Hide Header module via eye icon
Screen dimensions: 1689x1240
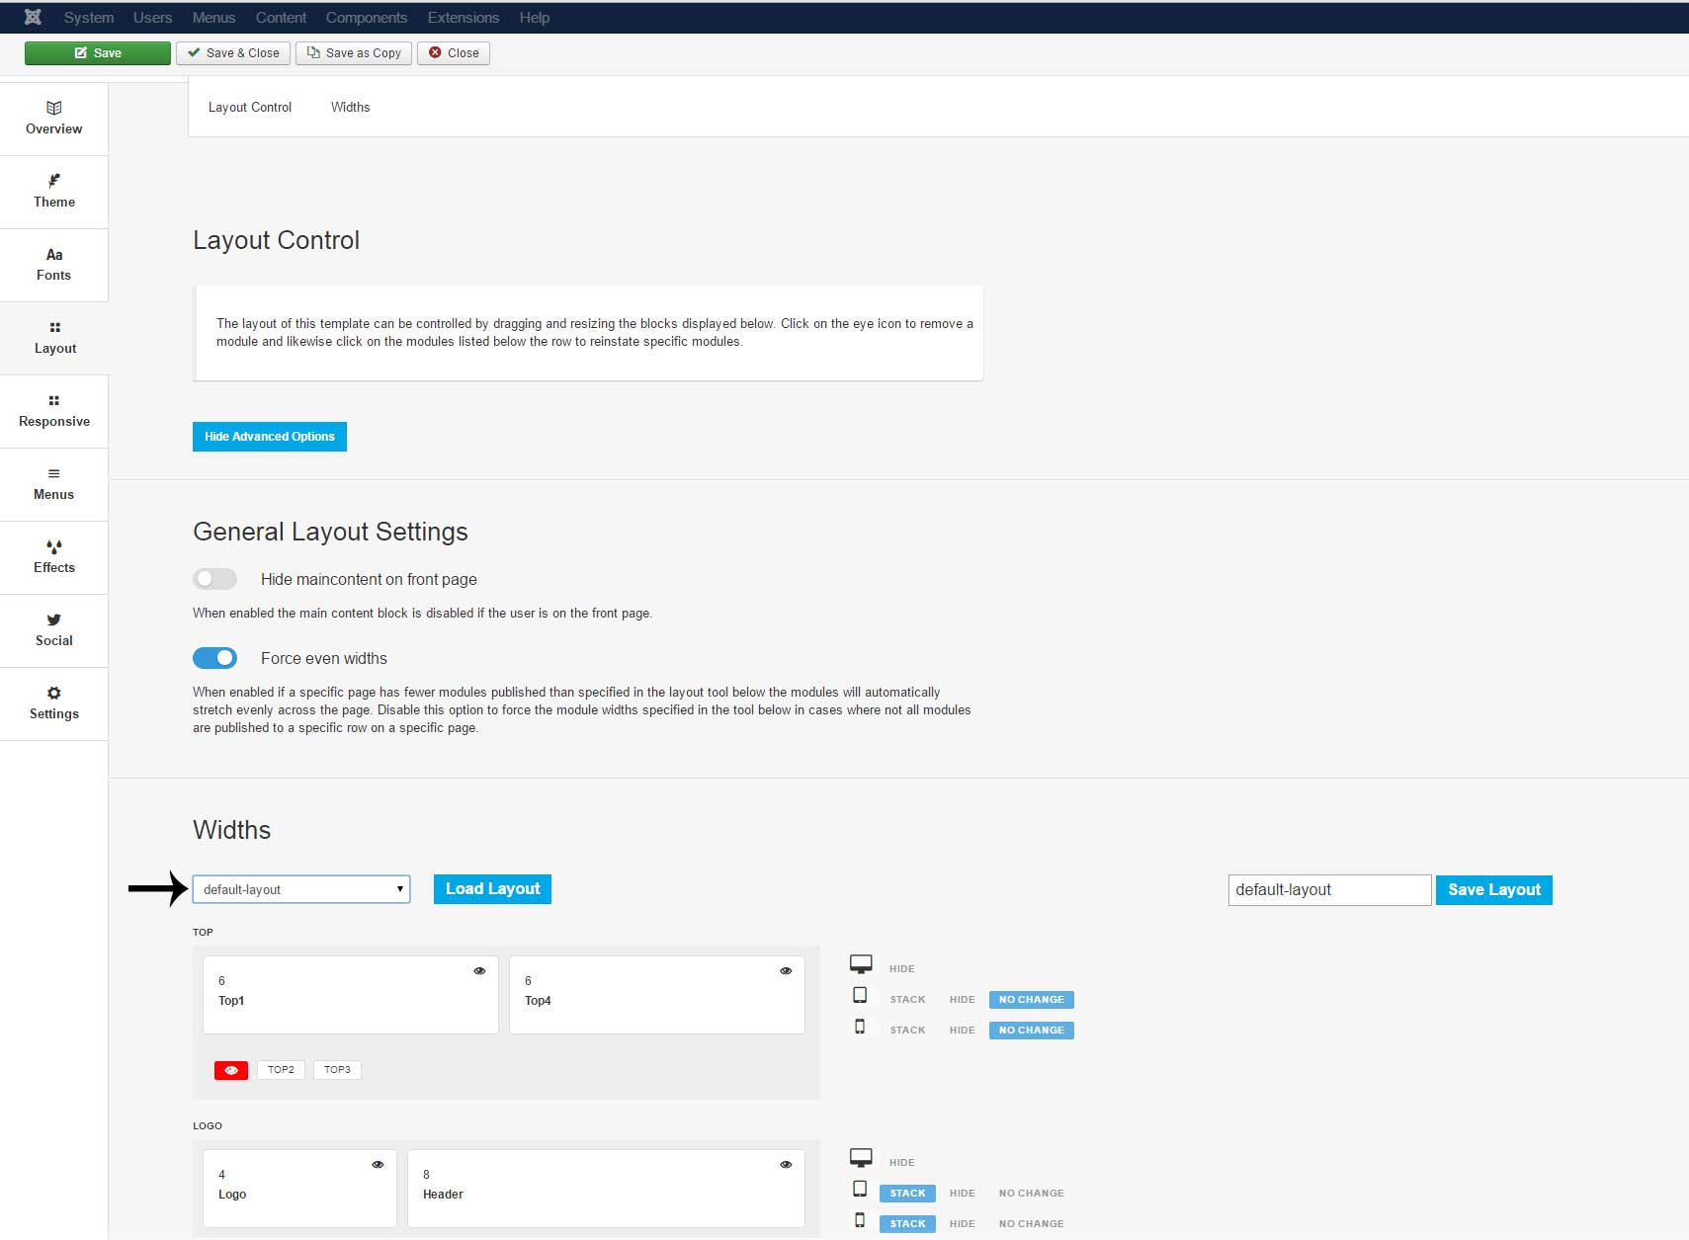click(786, 1164)
